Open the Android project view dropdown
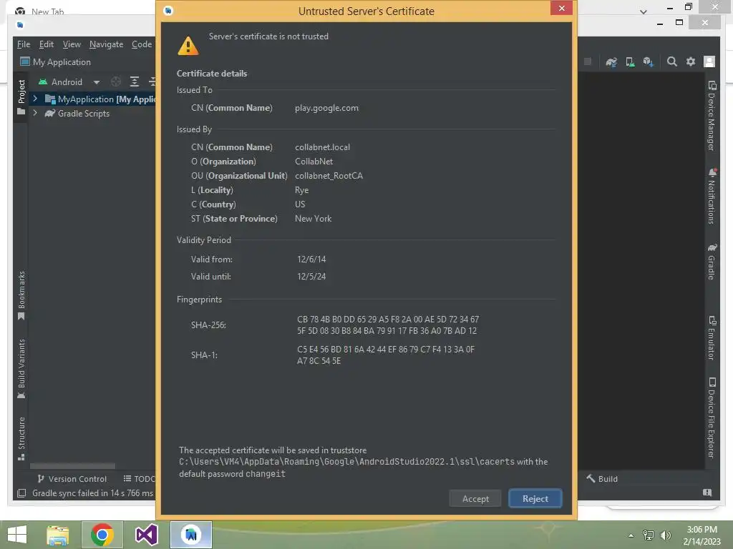 pos(69,82)
